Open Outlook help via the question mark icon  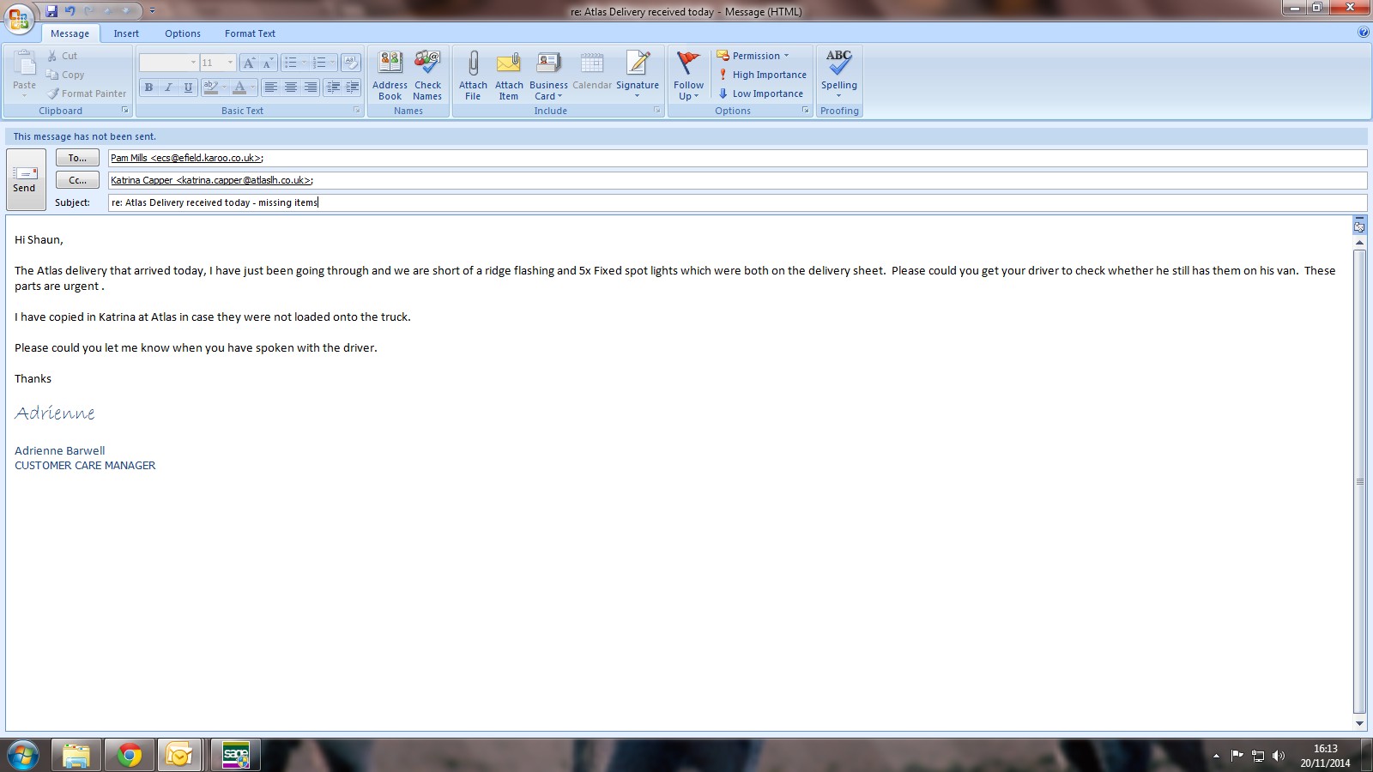(1364, 33)
